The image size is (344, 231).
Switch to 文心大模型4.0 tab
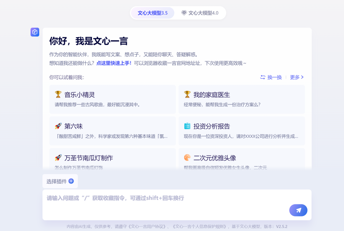point(200,13)
